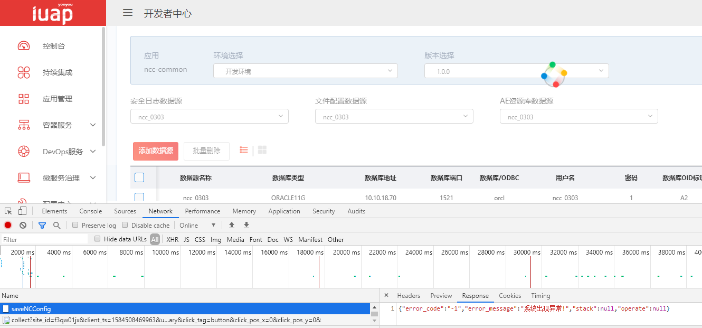Viewport: 702px width, 328px height.
Task: Select the collect?site_id request row
Action: [185, 320]
